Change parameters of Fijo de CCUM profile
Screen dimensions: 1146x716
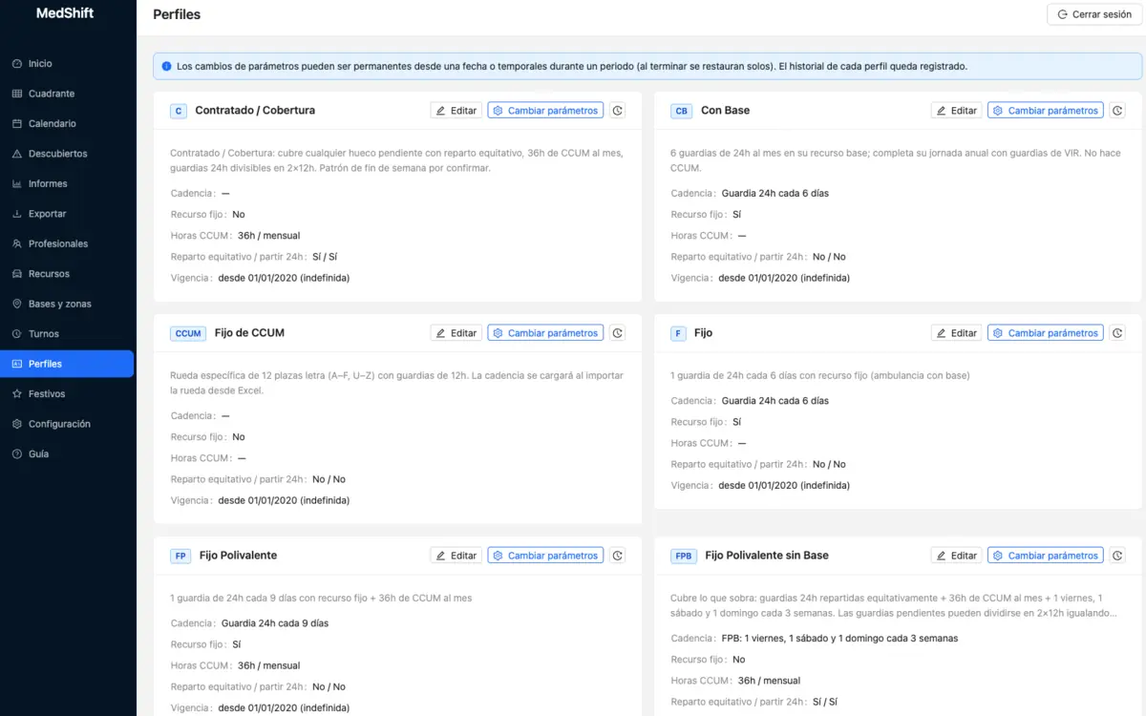(545, 333)
